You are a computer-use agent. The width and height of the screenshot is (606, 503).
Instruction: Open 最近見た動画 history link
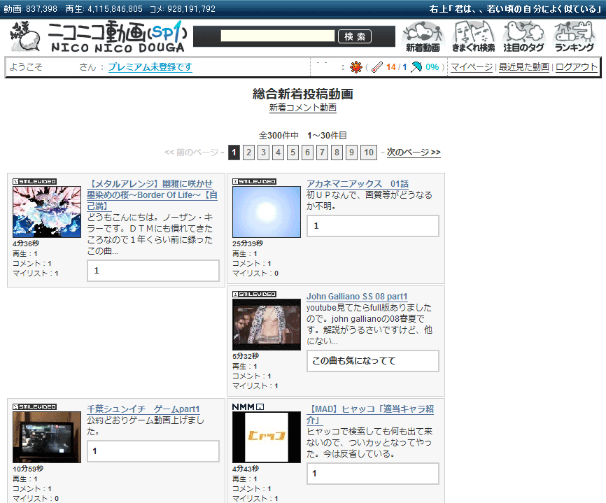(x=523, y=67)
